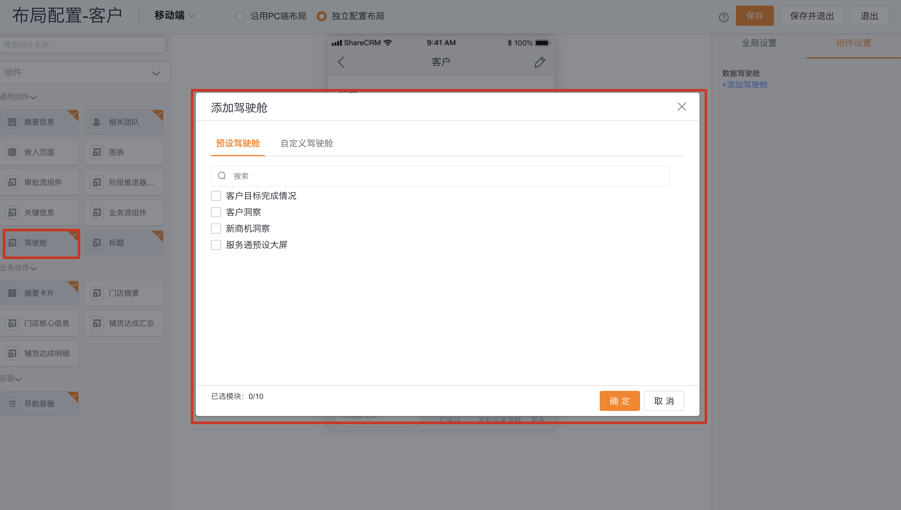Click the +添加驾驶舱 link

point(745,85)
